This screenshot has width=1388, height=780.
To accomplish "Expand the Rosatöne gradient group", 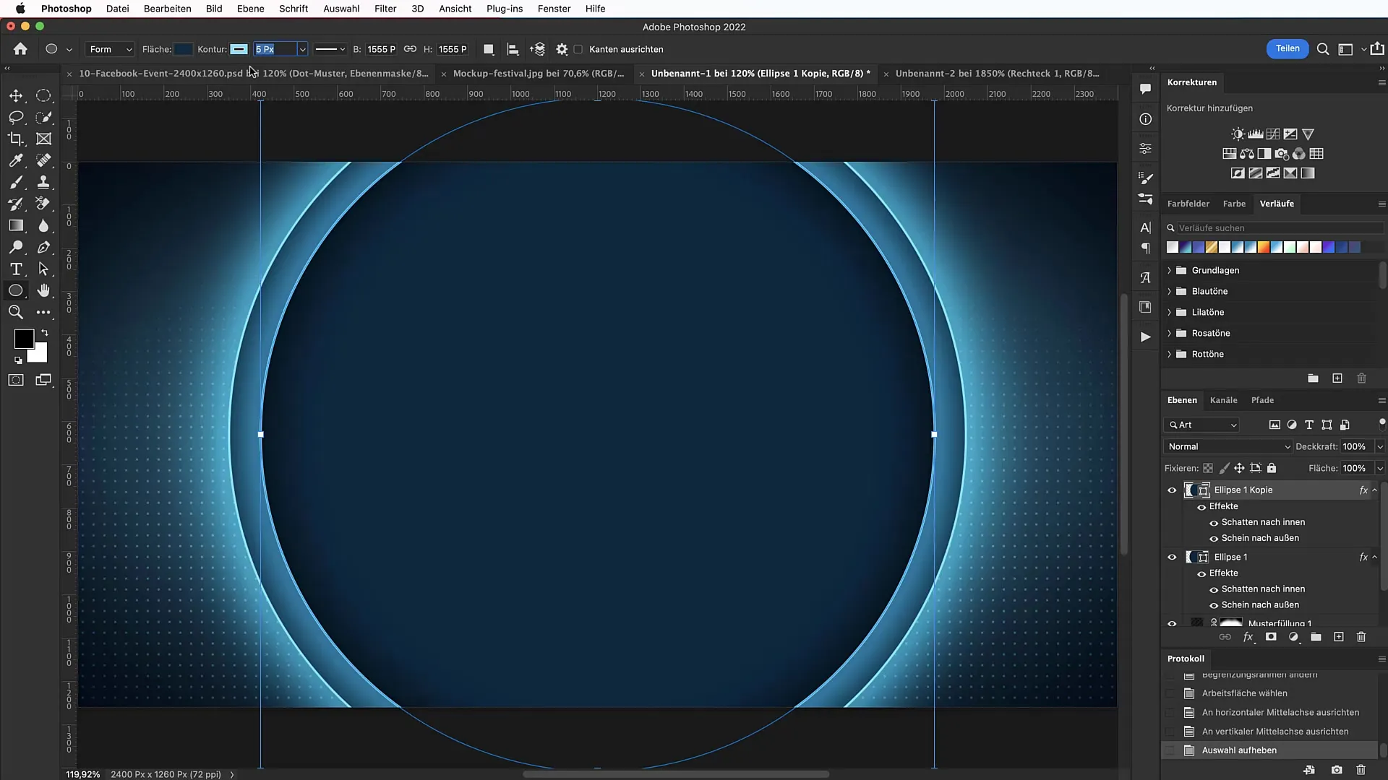I will tap(1169, 332).
